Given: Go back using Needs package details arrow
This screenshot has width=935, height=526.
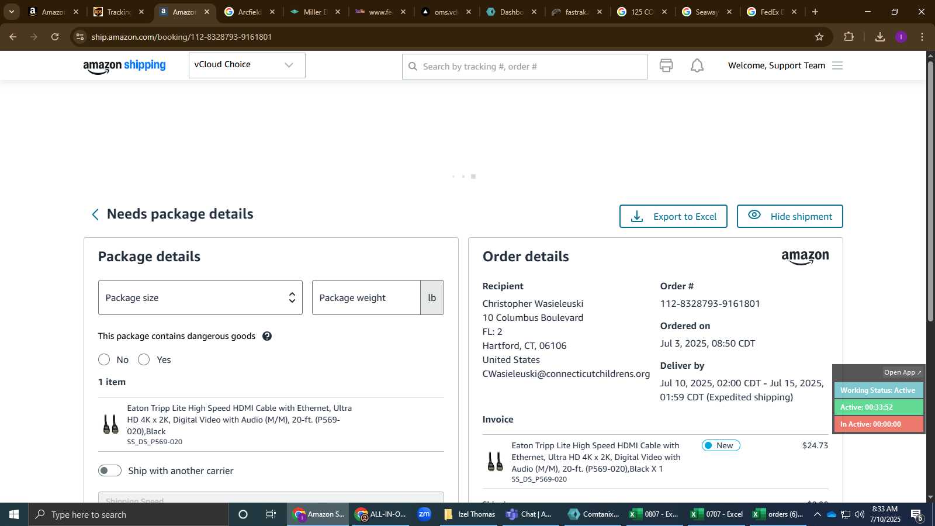Looking at the screenshot, I should (95, 214).
